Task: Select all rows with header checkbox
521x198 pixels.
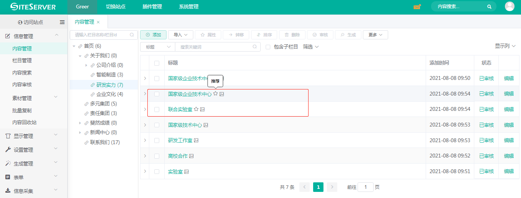Action: tap(157, 63)
